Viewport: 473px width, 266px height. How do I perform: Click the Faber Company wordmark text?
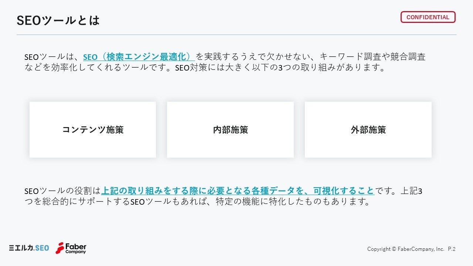pyautogui.click(x=76, y=248)
